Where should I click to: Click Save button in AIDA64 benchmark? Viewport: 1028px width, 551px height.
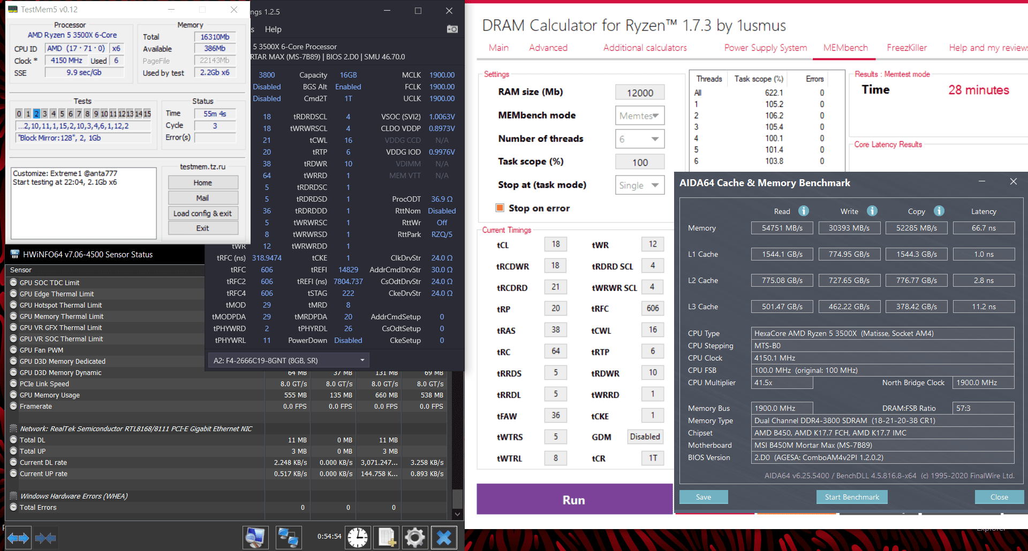pyautogui.click(x=704, y=497)
